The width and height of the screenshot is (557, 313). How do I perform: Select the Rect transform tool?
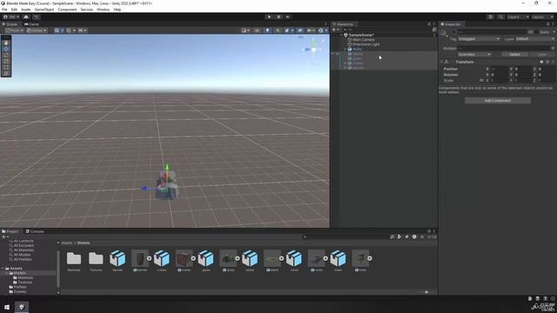6,67
